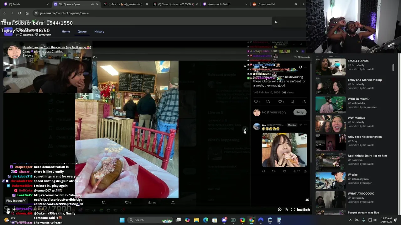Viewport: 401px width, 225px height.
Task: Repost the @mightyme reply
Action: pyautogui.click(x=273, y=171)
